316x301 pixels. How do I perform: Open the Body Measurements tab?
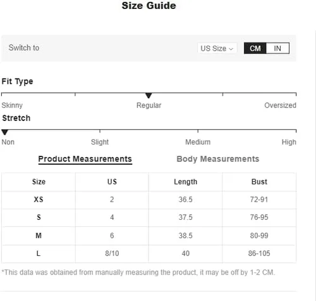click(218, 159)
